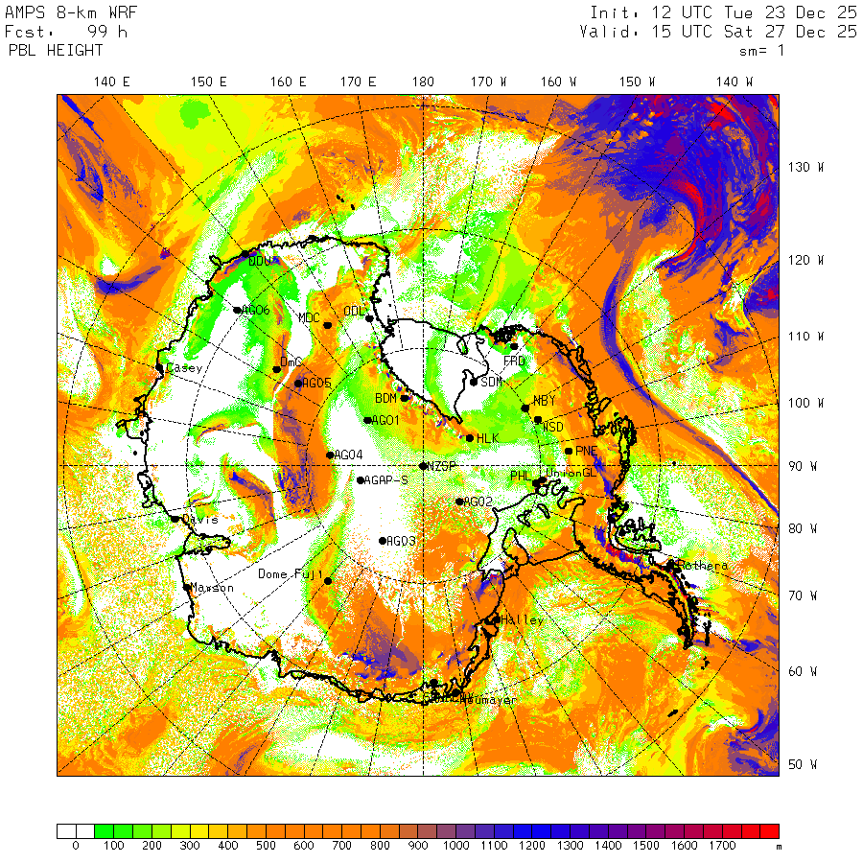Screen dimensions: 863x863
Task: Click the '50 W' longitude label
Action: coord(803,765)
